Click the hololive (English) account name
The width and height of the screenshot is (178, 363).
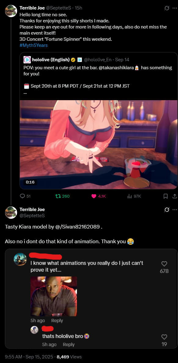51,60
